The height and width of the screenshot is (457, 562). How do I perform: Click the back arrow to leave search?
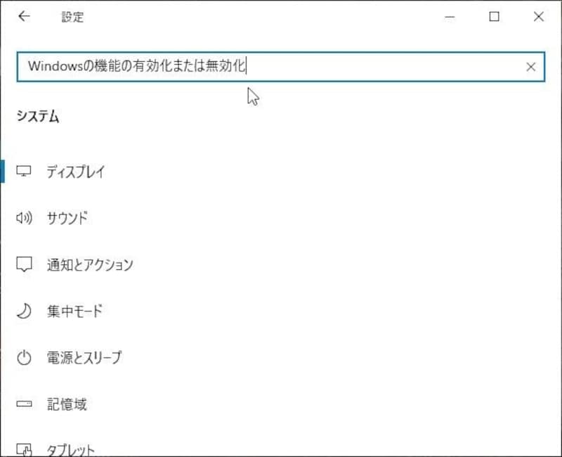point(25,16)
